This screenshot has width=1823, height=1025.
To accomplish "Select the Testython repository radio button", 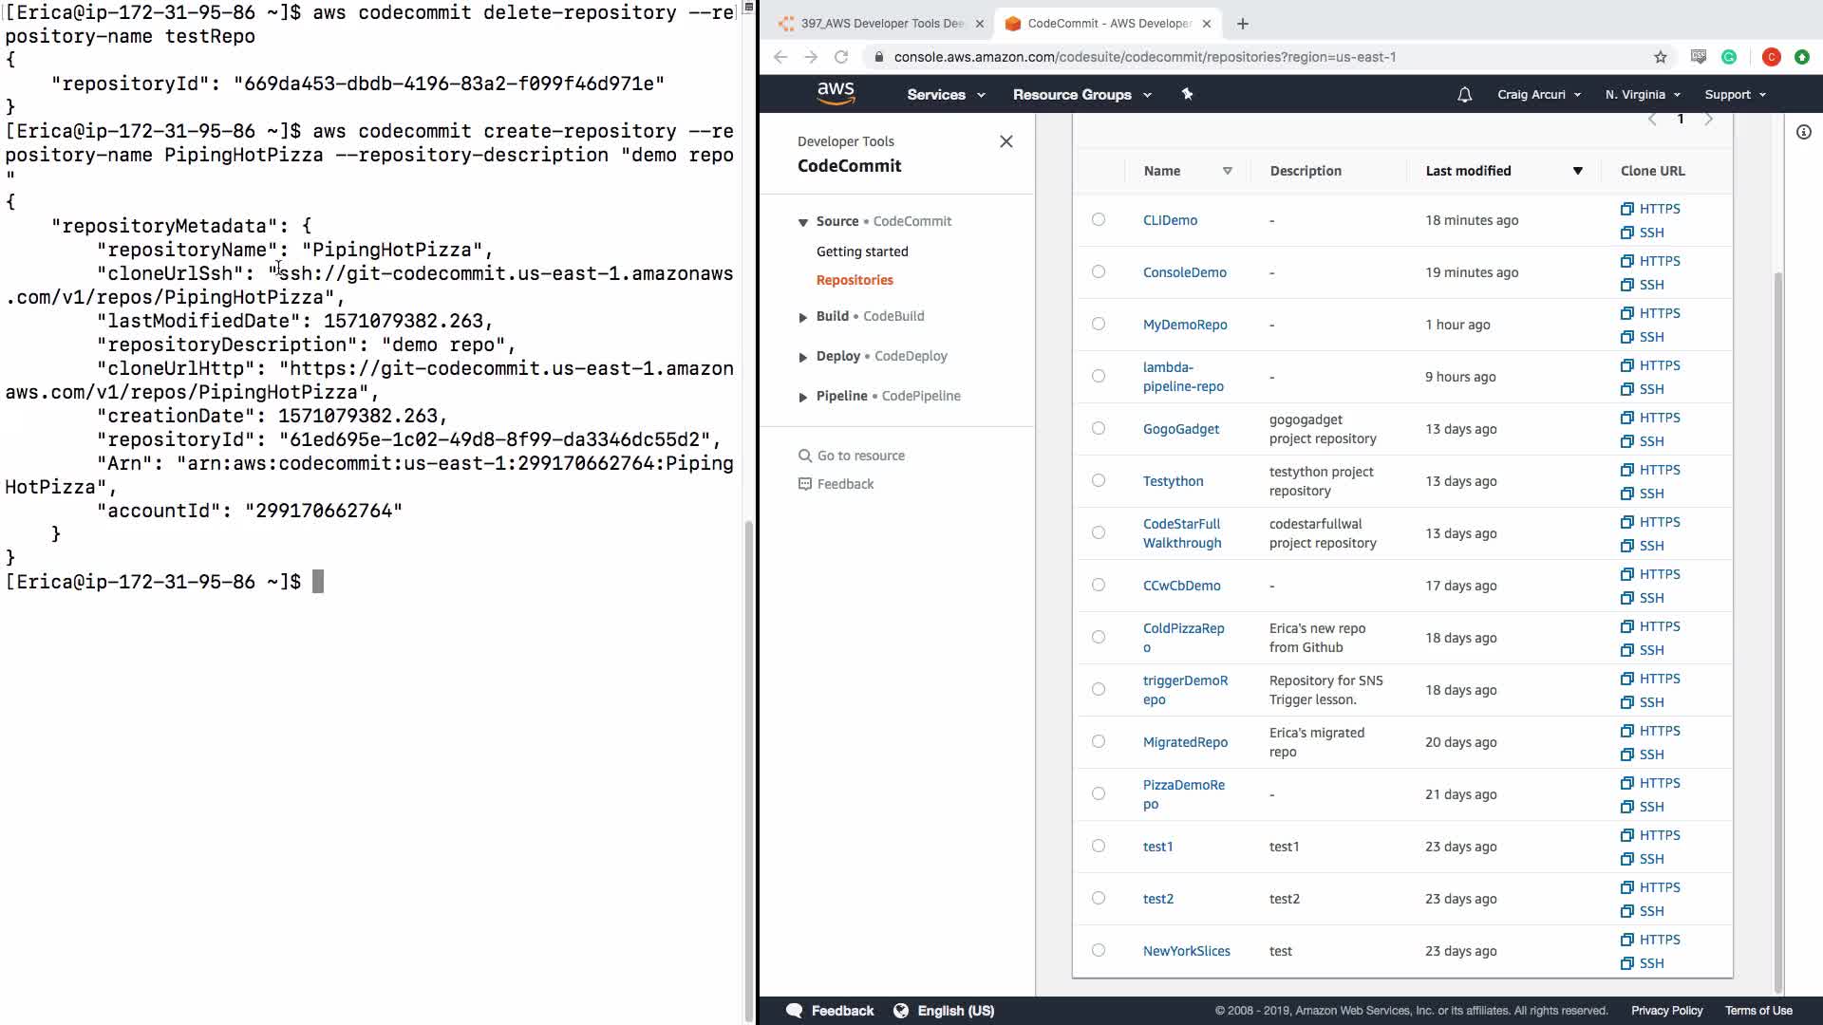I will pos(1099,480).
